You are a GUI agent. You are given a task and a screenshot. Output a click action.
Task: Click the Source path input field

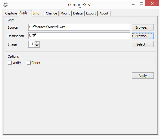(x=79, y=27)
